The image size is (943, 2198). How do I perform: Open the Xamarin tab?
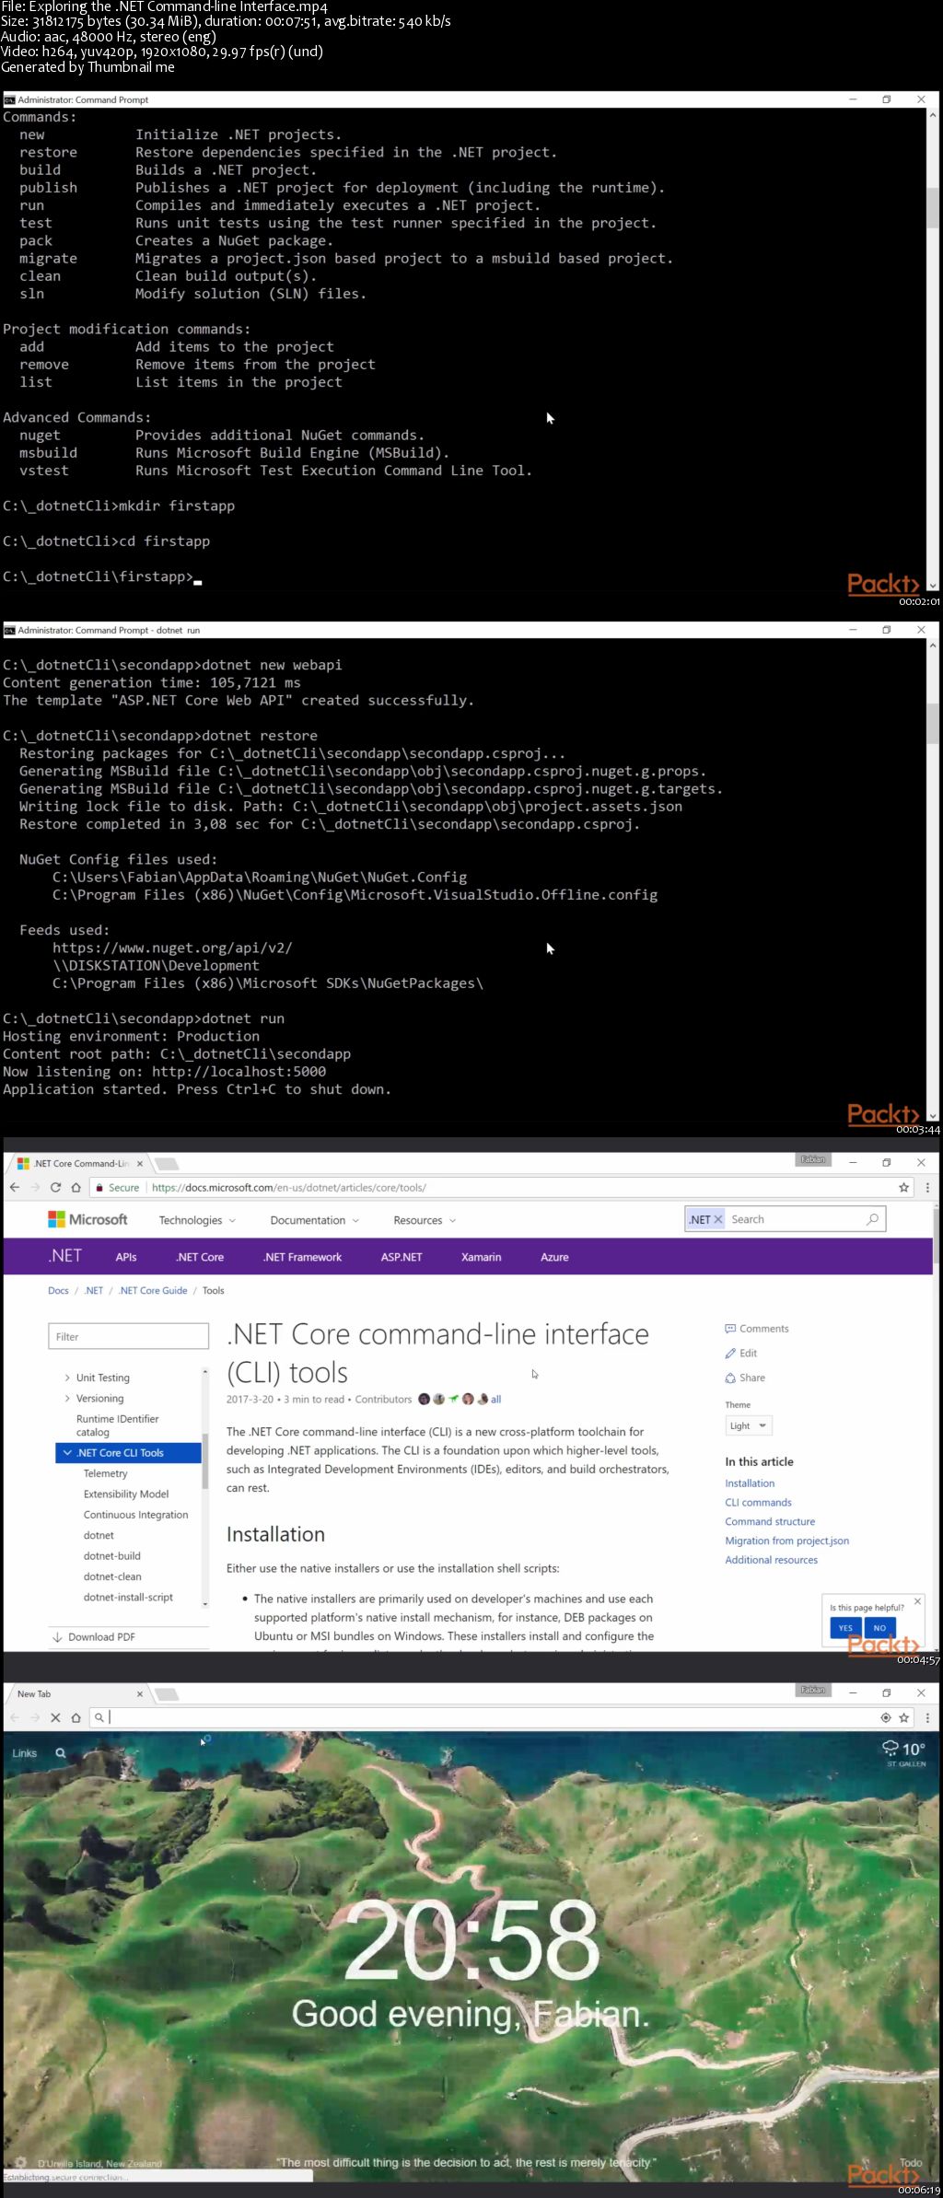(x=481, y=1257)
